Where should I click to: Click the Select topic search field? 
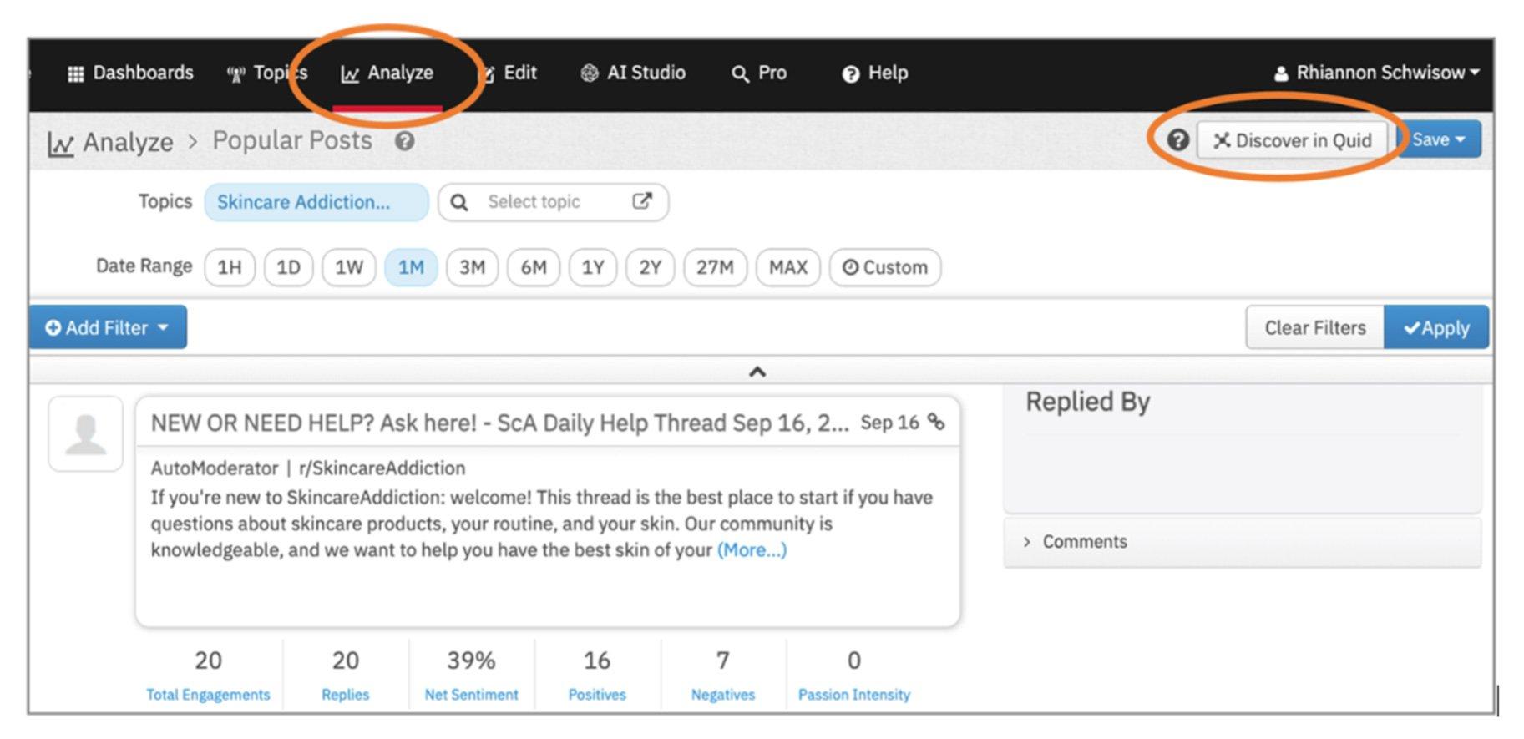coord(553,202)
